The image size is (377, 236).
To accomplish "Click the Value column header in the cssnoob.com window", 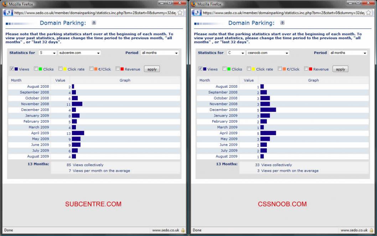I will coord(249,80).
